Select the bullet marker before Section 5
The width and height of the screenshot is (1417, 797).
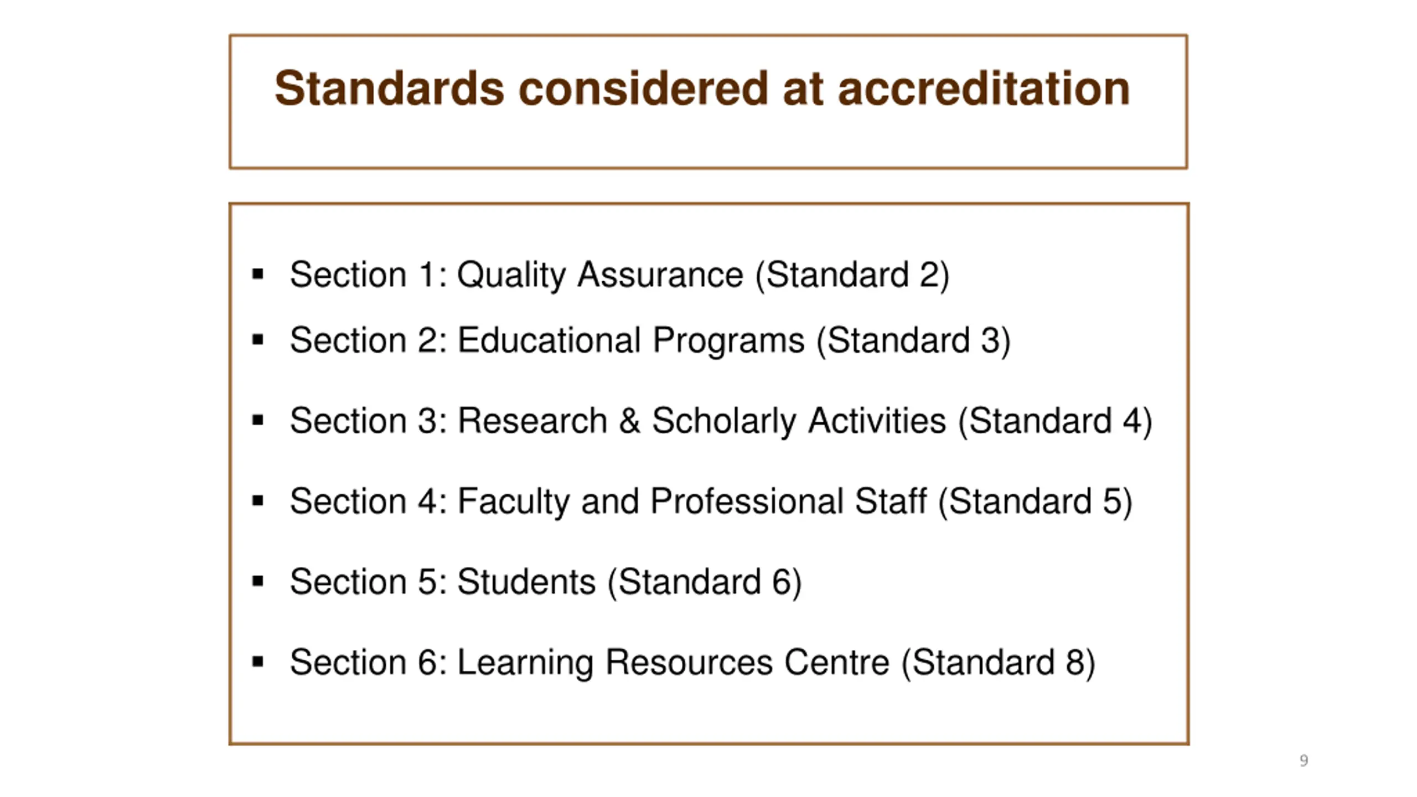[257, 581]
